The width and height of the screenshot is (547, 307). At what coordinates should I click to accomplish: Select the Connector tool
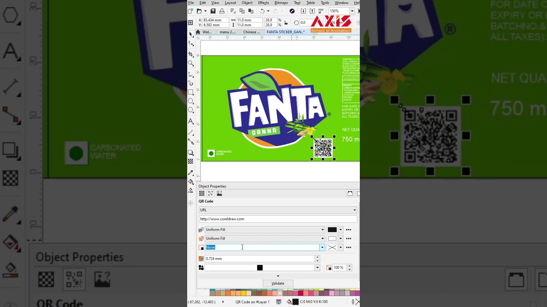click(x=191, y=142)
